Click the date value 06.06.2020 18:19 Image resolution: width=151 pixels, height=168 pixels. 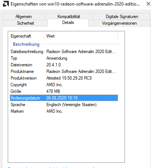(62, 98)
